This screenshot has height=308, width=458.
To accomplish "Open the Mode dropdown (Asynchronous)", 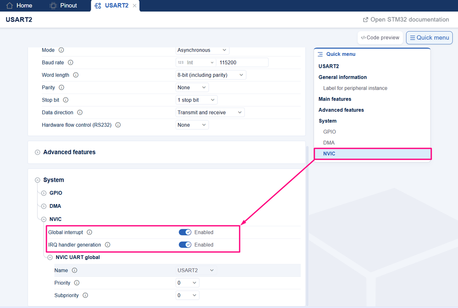I will [203, 50].
